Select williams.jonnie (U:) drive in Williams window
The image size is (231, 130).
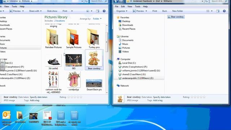tap(139, 71)
